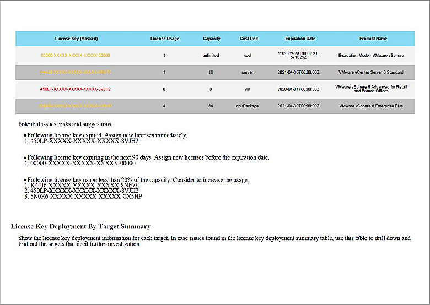
Task: Click the red 450LP license key in table
Action: click(76, 89)
